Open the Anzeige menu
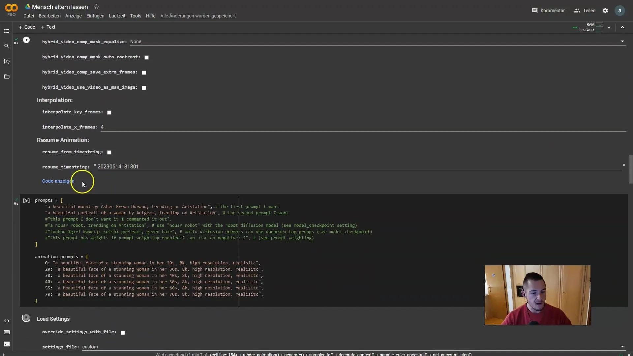633x356 pixels. [x=74, y=16]
